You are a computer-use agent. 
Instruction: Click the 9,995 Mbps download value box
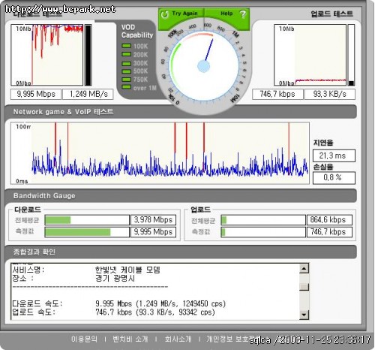(x=36, y=94)
